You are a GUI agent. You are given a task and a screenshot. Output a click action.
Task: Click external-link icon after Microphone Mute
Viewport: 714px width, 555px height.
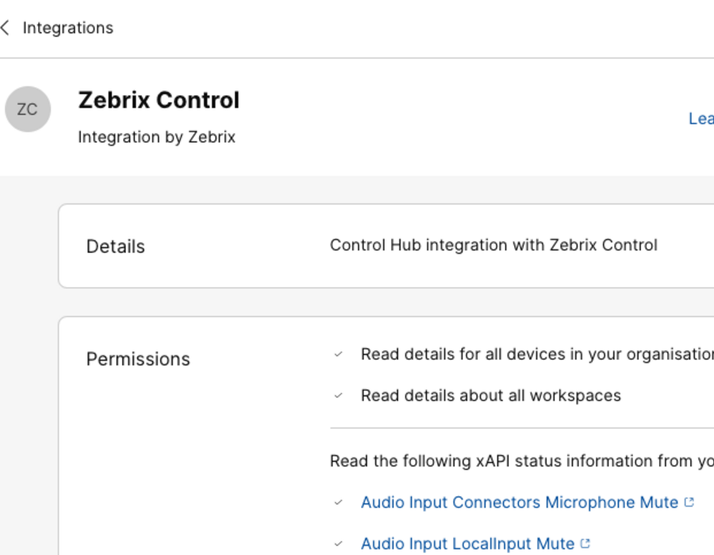(689, 502)
